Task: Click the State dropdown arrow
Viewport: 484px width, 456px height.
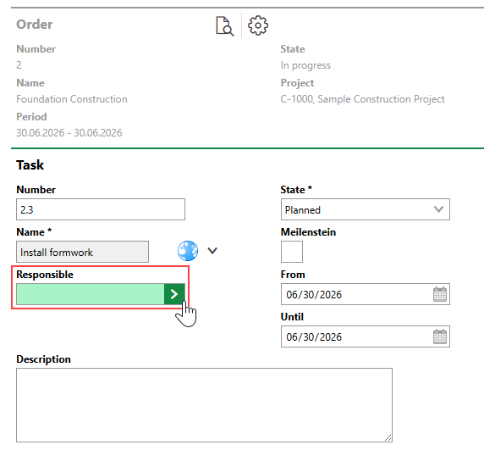Action: (x=438, y=209)
